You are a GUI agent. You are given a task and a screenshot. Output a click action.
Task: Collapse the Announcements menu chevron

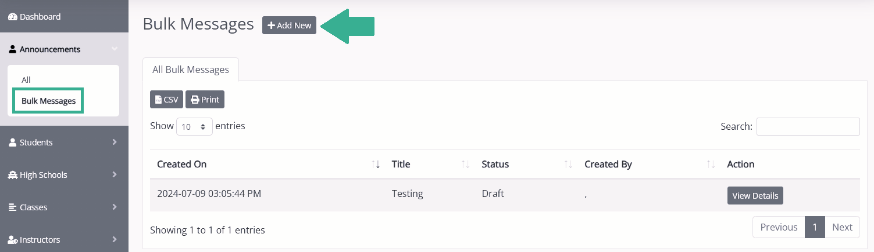(x=115, y=49)
